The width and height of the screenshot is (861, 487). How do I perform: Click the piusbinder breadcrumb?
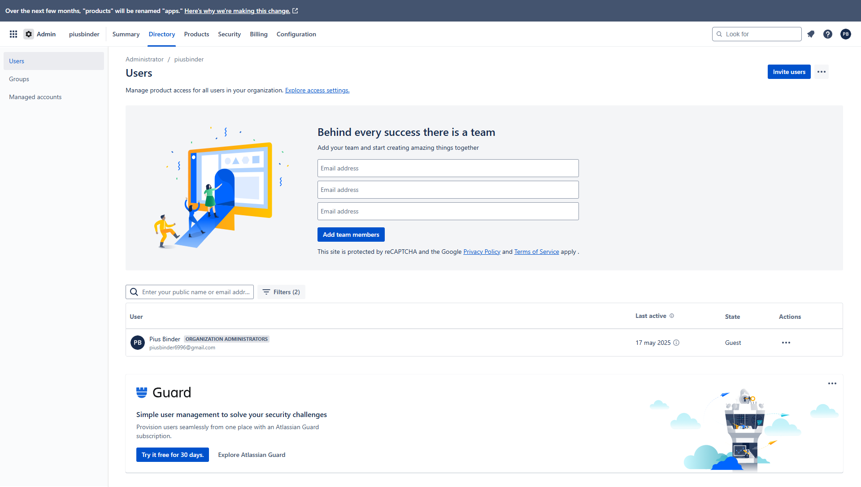(x=189, y=59)
